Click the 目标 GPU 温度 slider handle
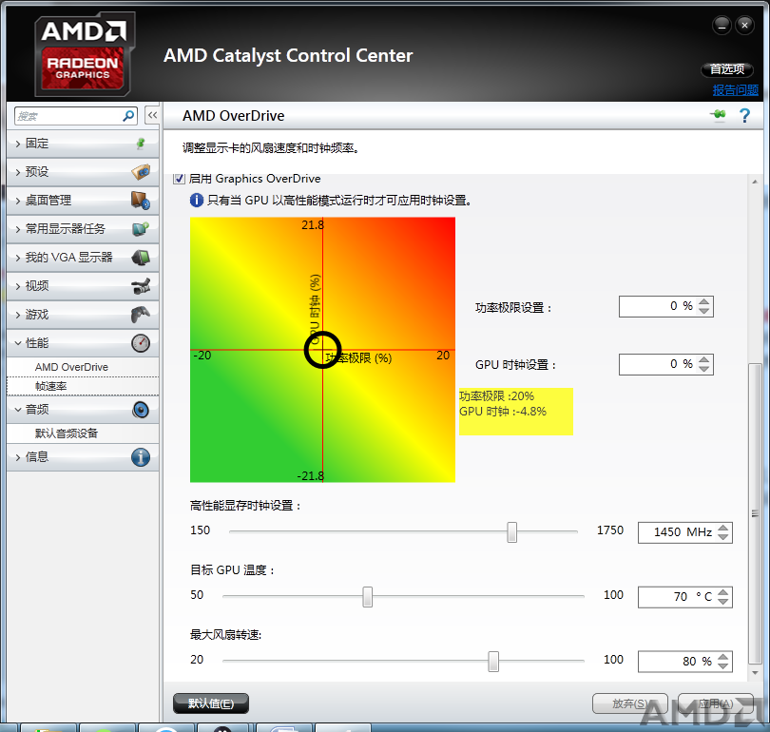The width and height of the screenshot is (770, 732). click(367, 597)
